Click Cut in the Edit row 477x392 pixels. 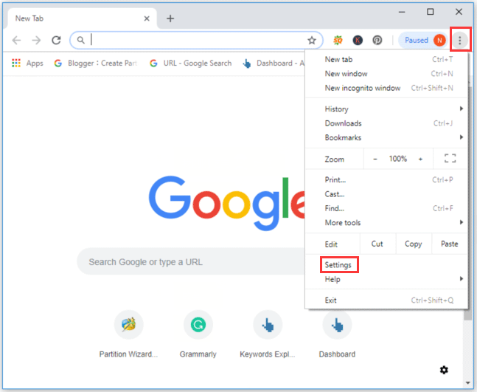(x=377, y=244)
